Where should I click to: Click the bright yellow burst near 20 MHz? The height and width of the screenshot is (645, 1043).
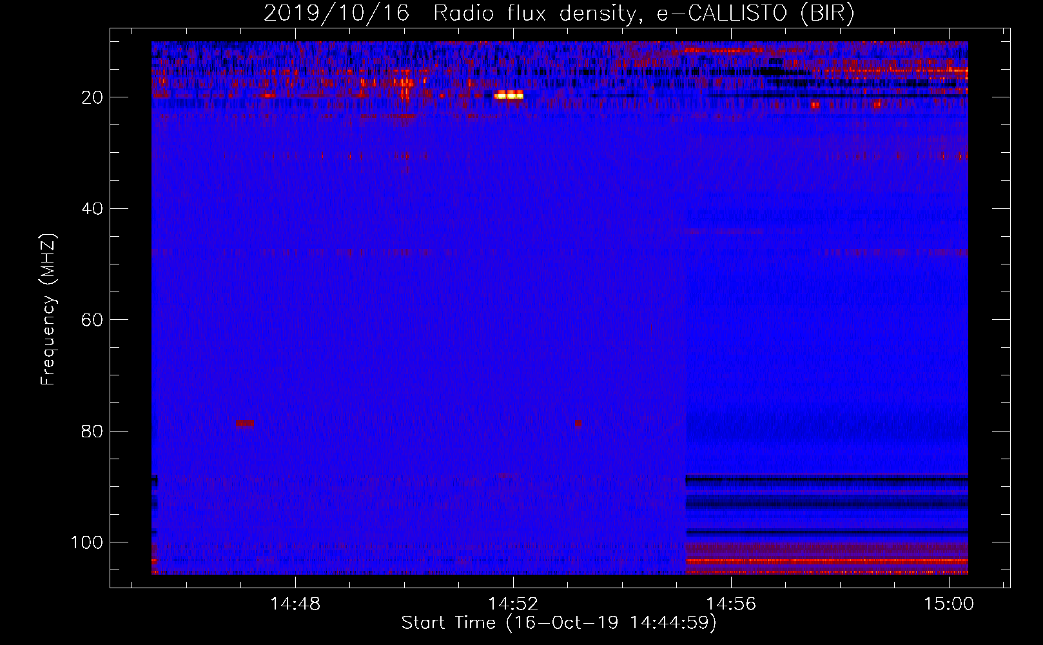click(x=509, y=95)
